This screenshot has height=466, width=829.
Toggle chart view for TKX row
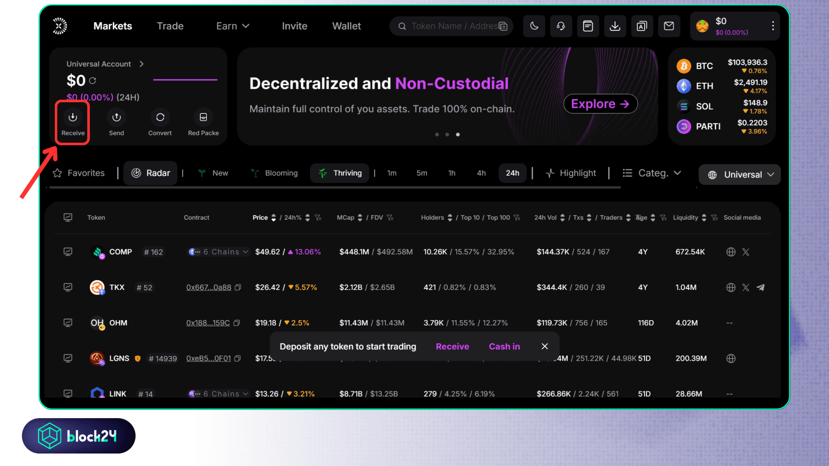pyautogui.click(x=68, y=287)
